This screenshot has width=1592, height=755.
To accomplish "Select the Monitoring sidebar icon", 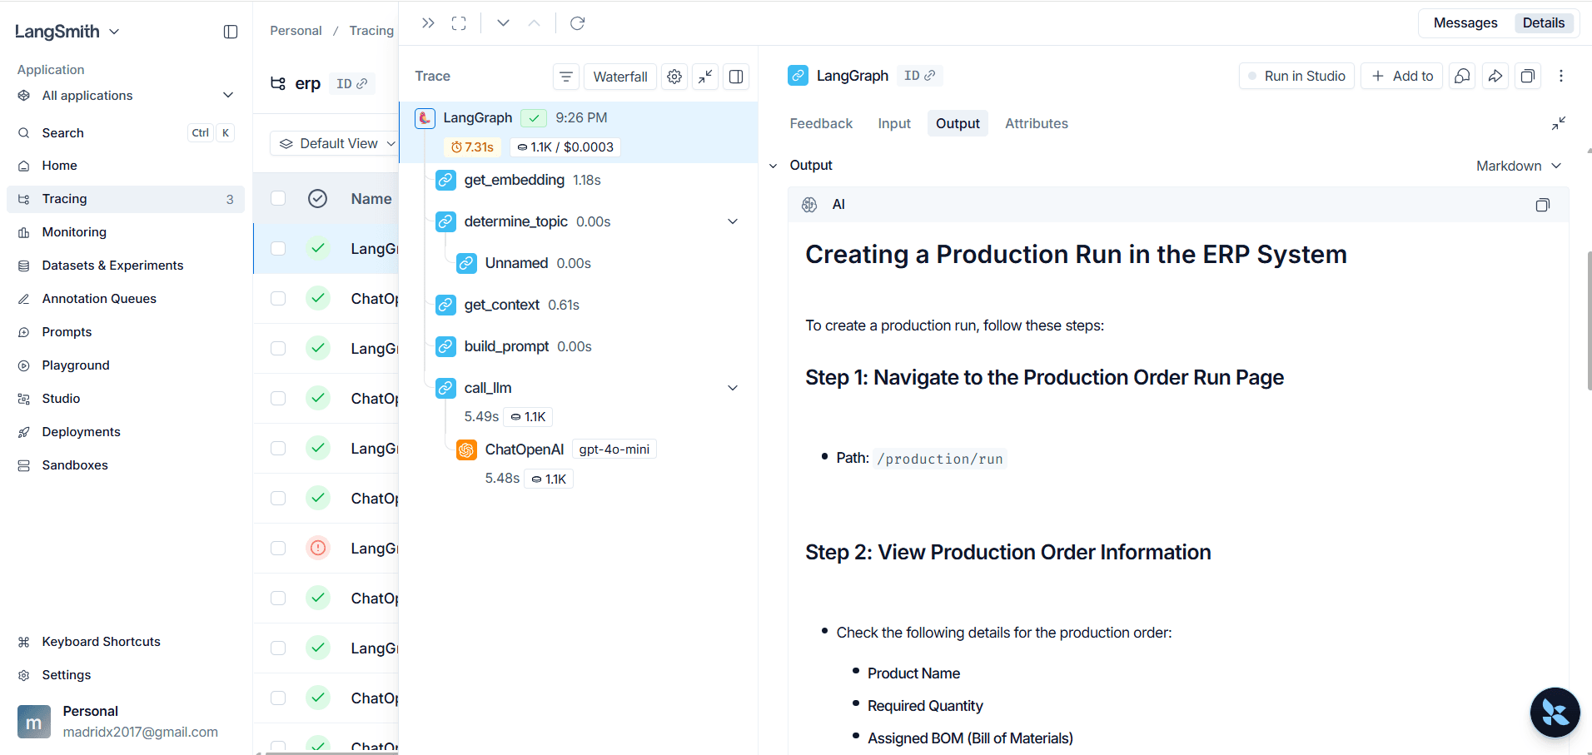I will pos(25,231).
